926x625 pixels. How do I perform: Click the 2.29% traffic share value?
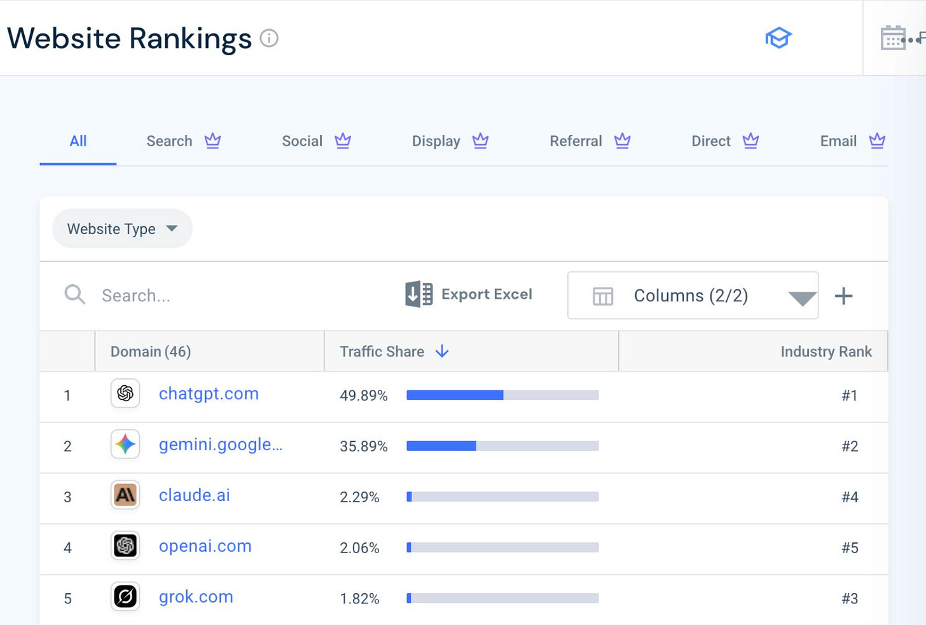[359, 497]
